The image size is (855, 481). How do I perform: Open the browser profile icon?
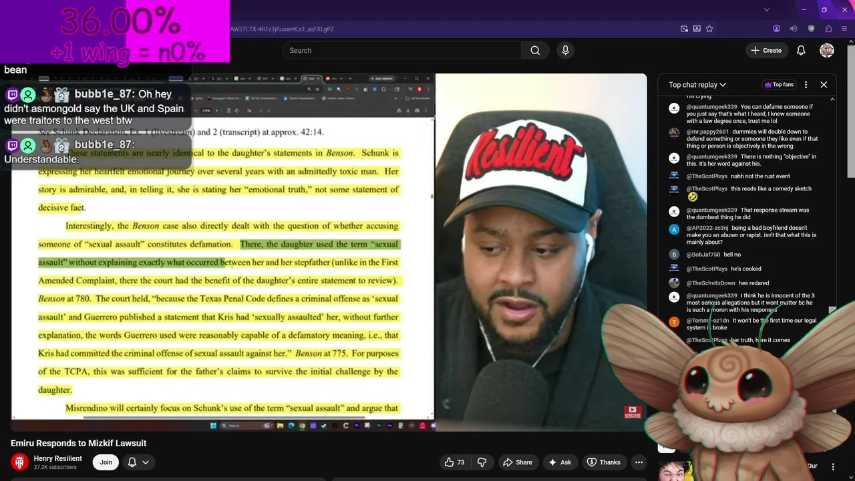(776, 29)
